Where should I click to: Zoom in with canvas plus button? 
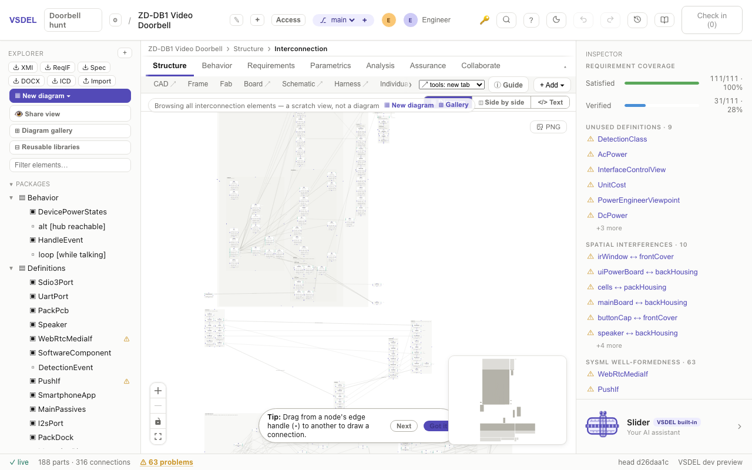pyautogui.click(x=158, y=391)
